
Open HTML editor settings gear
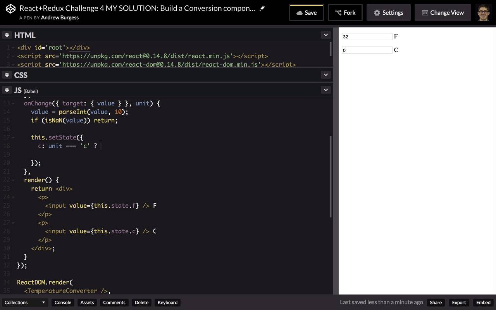pyautogui.click(x=7, y=35)
